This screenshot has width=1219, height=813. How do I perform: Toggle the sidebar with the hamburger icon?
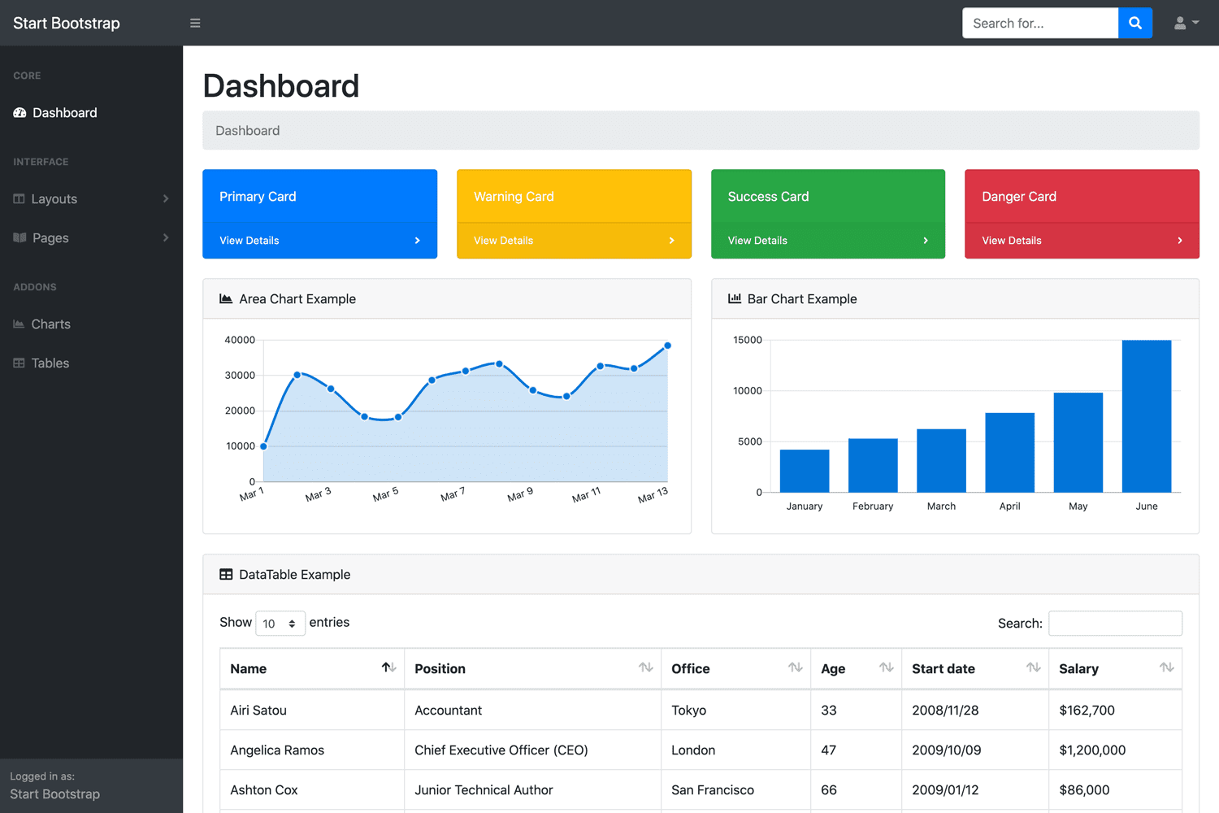(x=195, y=23)
